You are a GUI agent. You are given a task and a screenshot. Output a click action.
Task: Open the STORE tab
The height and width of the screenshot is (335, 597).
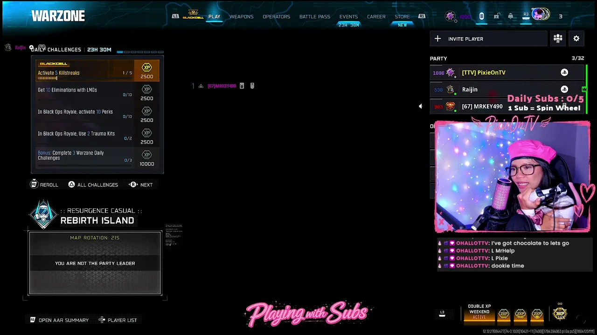[x=403, y=17]
